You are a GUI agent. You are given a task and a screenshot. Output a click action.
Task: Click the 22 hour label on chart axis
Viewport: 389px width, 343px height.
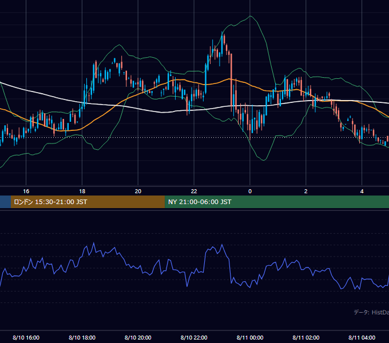click(x=194, y=192)
